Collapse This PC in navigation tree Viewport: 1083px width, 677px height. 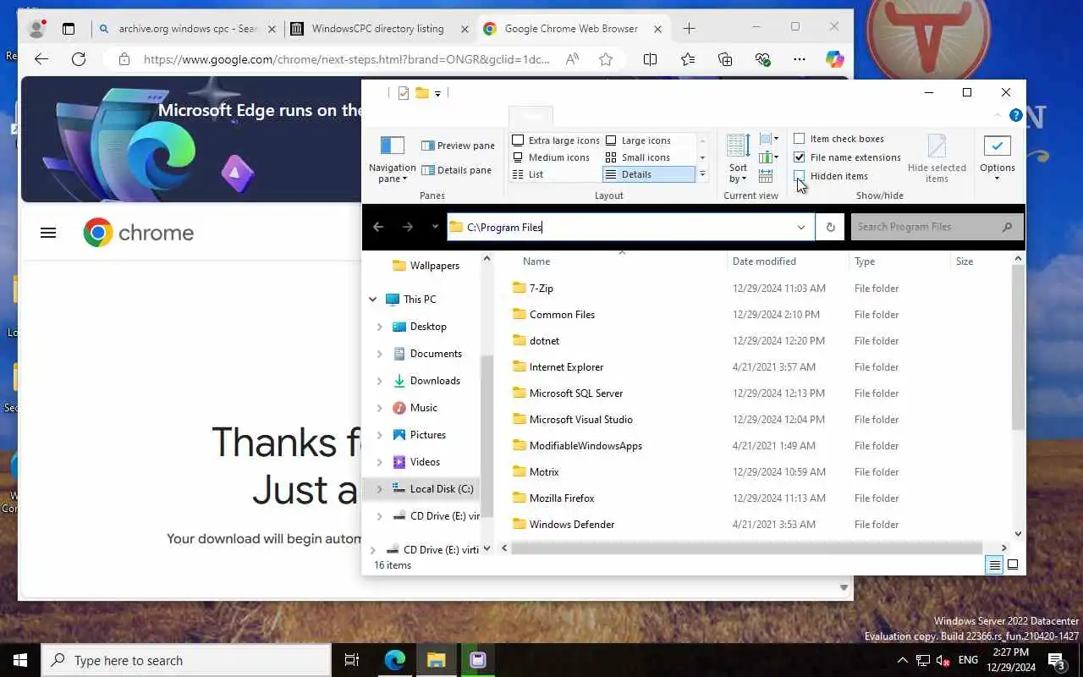coord(373,300)
